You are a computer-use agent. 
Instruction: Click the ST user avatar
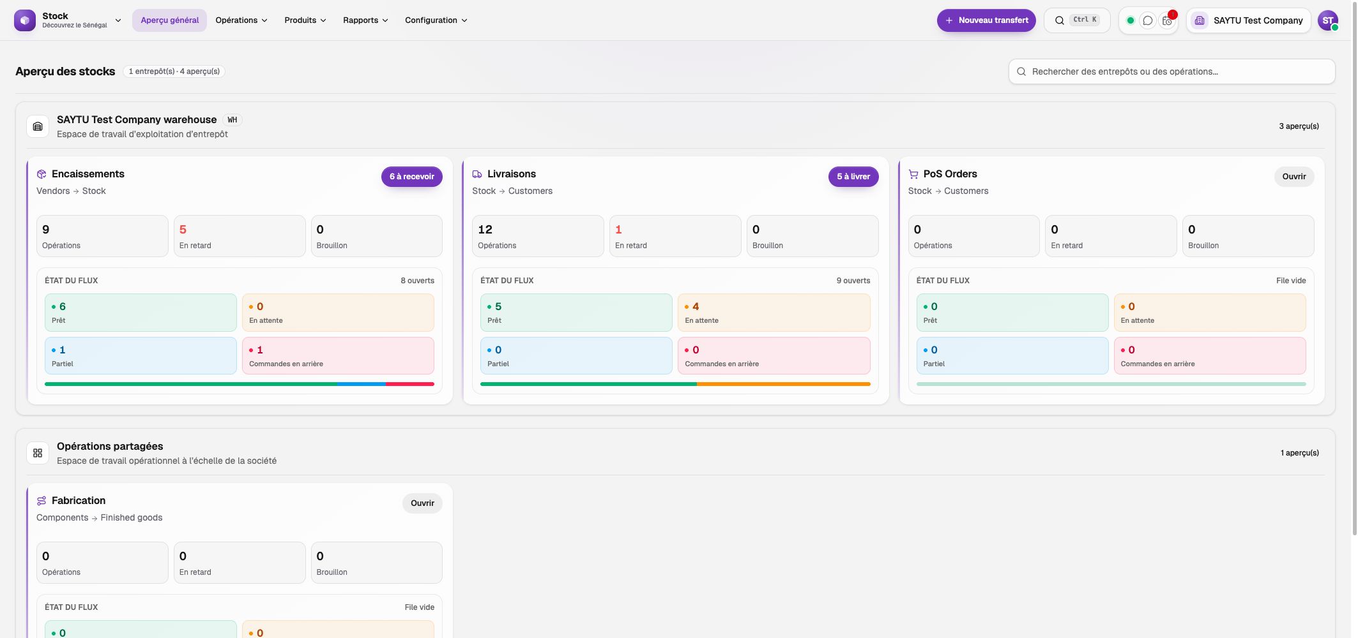pyautogui.click(x=1328, y=20)
